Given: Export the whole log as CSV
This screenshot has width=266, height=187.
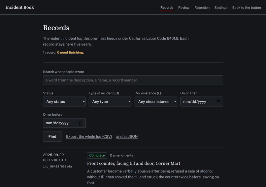Looking at the screenshot, I should [x=89, y=137].
